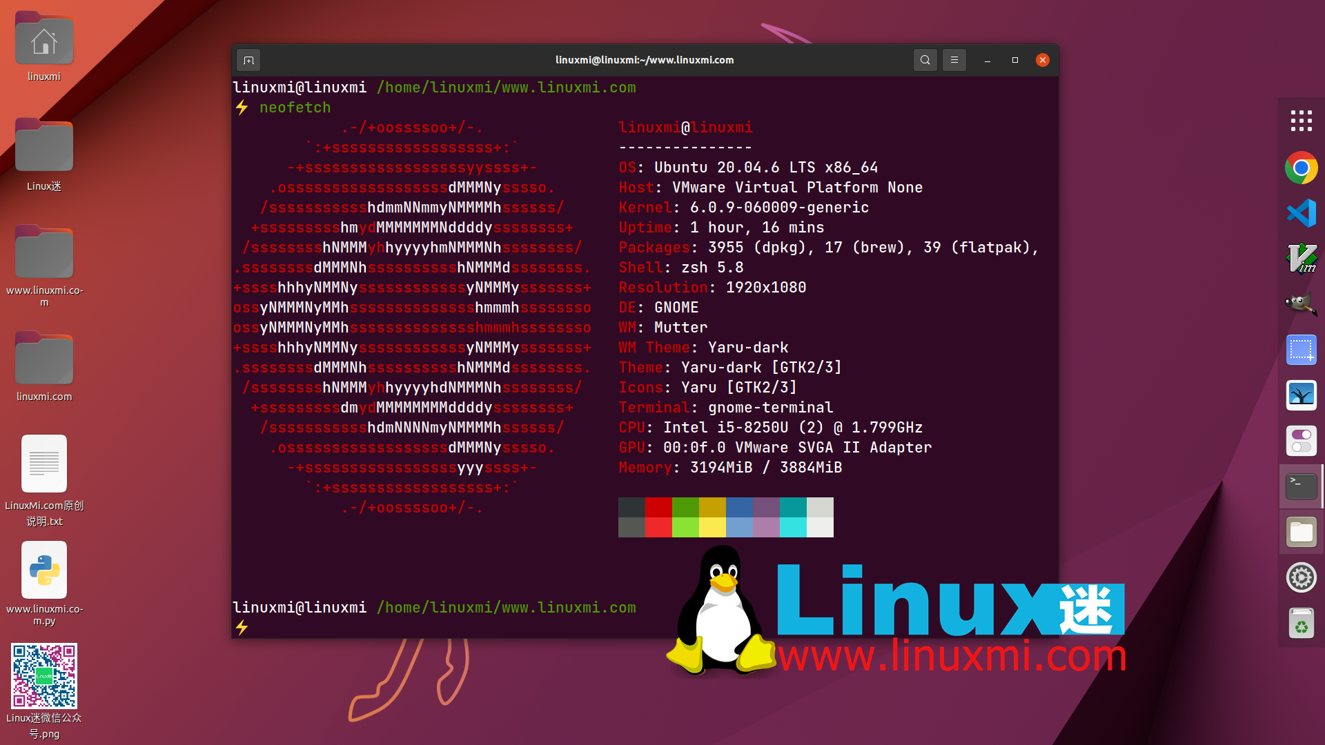
Task: Open Files manager from dock
Action: [x=1301, y=532]
